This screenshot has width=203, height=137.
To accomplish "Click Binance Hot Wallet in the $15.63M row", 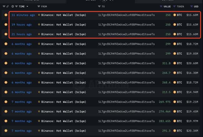I will pyautogui.click(x=63, y=25).
